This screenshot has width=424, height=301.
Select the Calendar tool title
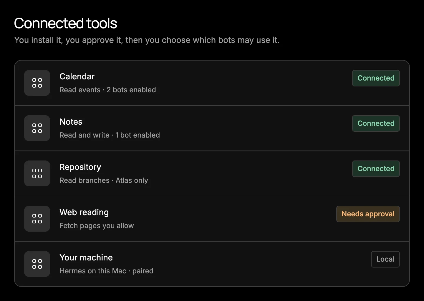pos(77,76)
